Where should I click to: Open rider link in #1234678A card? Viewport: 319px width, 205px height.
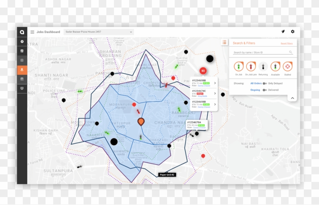[199, 127]
